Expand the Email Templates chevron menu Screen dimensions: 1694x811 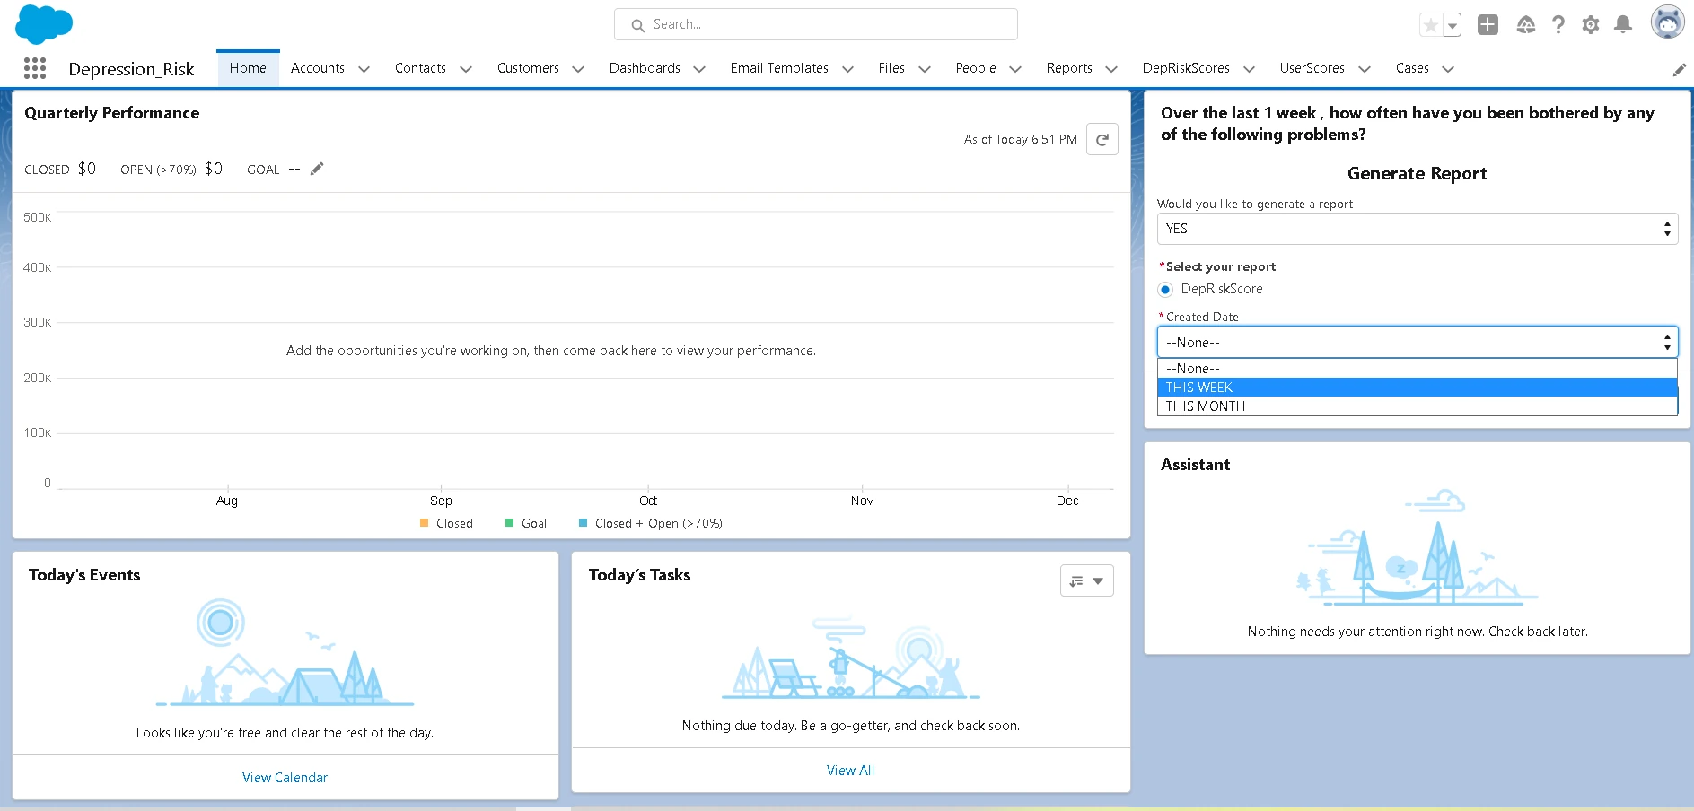[847, 69]
